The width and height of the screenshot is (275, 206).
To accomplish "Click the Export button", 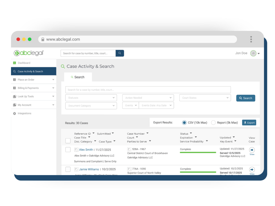I will (248, 123).
